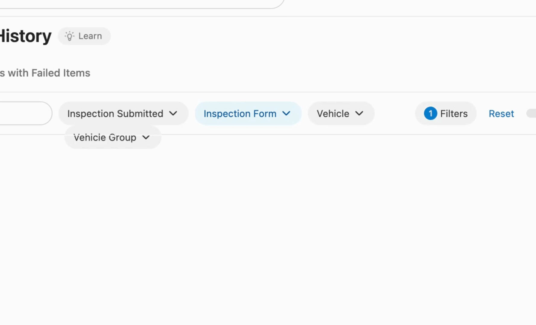Click the top global search bar
Image resolution: width=536 pixels, height=325 pixels.
[136, 4]
